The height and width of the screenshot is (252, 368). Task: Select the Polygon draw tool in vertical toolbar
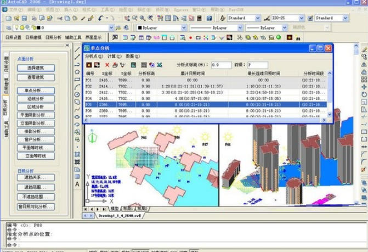point(77,72)
